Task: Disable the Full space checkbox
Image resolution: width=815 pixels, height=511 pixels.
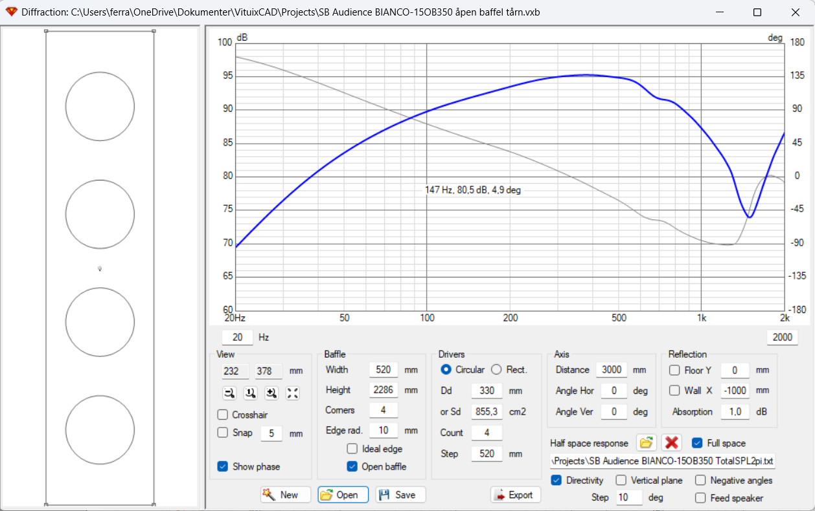Action: coord(697,443)
